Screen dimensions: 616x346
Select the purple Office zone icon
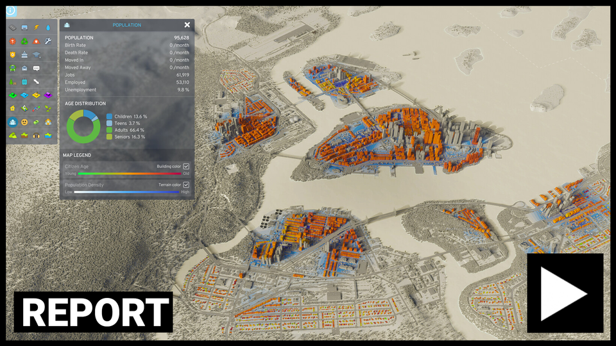tap(48, 95)
